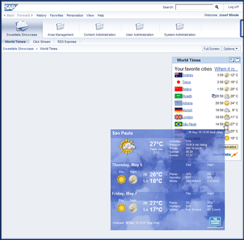Collapse the World Times panel
This screenshot has height=240, width=244.
[237, 60]
